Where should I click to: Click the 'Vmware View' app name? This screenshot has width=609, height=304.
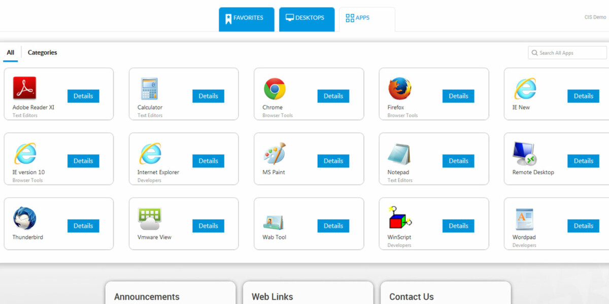pyautogui.click(x=154, y=237)
